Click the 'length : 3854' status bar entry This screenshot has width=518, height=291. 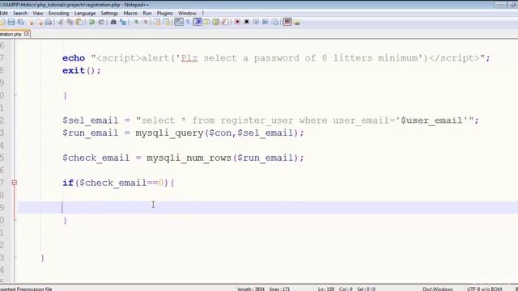pyautogui.click(x=251, y=289)
